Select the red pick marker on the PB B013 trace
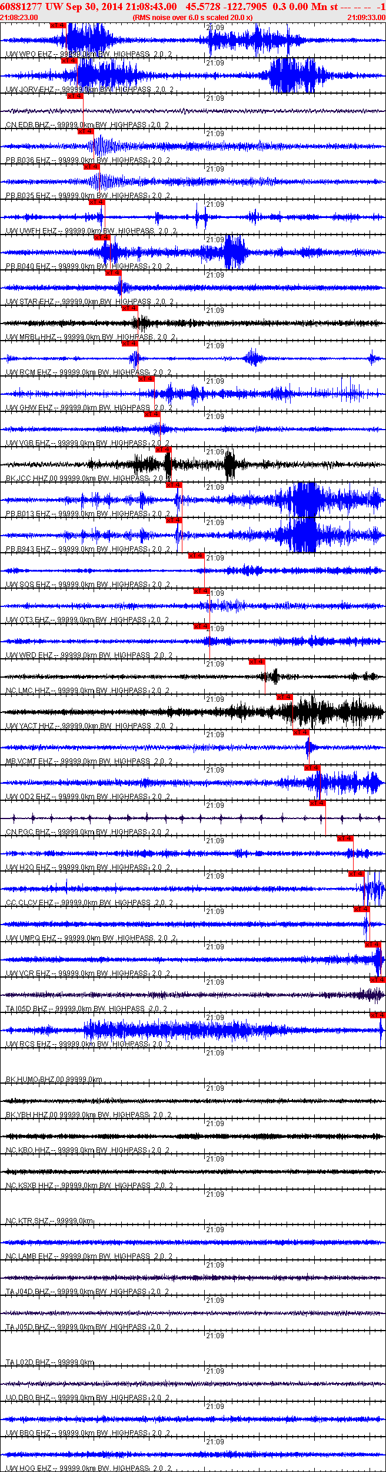Screen dimensions: 386x1472 (x=174, y=485)
